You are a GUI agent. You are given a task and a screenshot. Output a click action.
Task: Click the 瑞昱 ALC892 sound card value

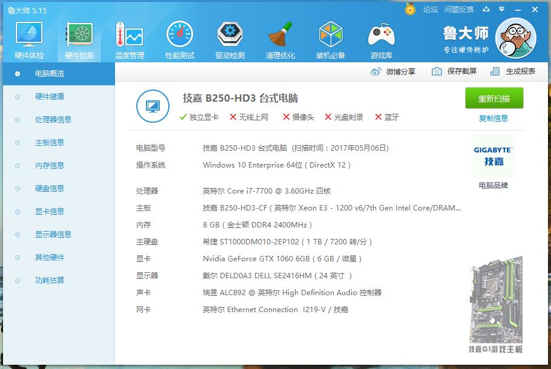[292, 292]
